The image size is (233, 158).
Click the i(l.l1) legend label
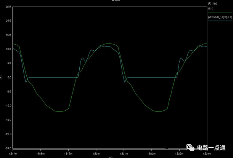[211, 8]
